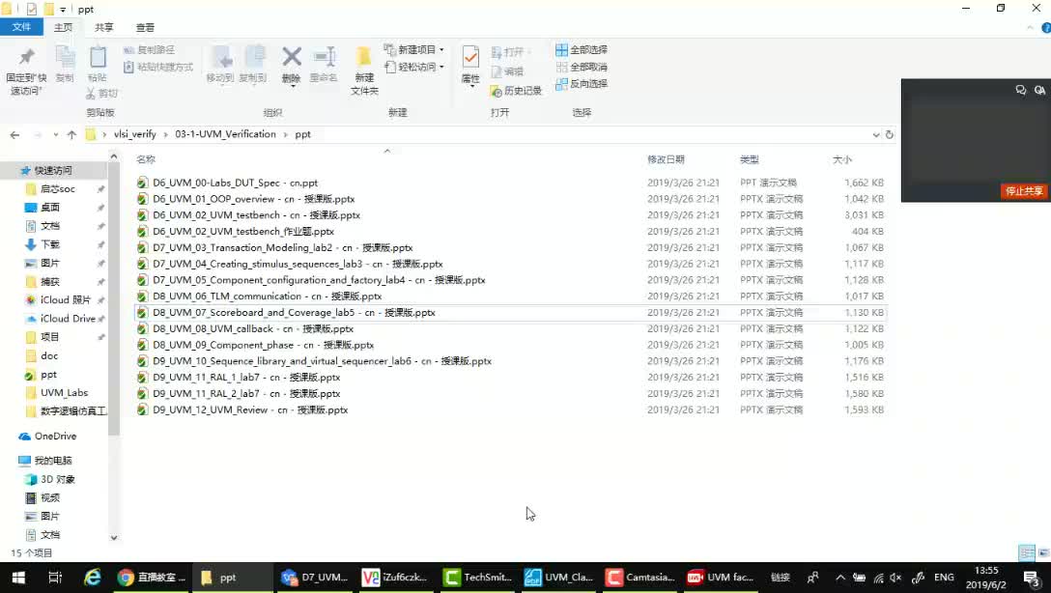Image resolution: width=1051 pixels, height=593 pixels.
Task: Click Select none in ribbon
Action: click(x=582, y=67)
